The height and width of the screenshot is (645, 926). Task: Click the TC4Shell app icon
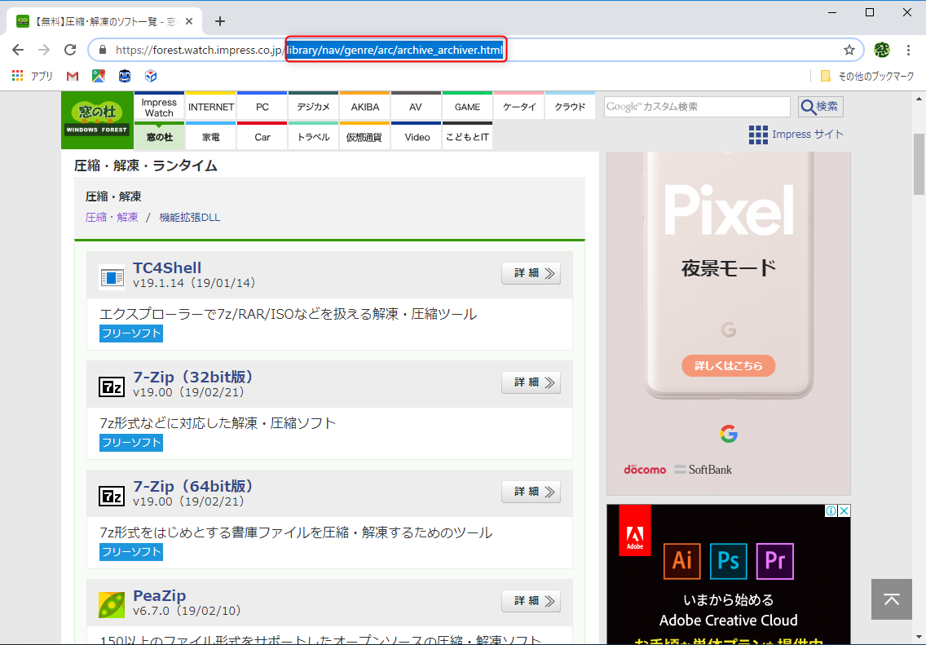(x=112, y=277)
